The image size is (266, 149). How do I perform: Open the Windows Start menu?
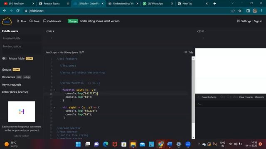pos(78,144)
